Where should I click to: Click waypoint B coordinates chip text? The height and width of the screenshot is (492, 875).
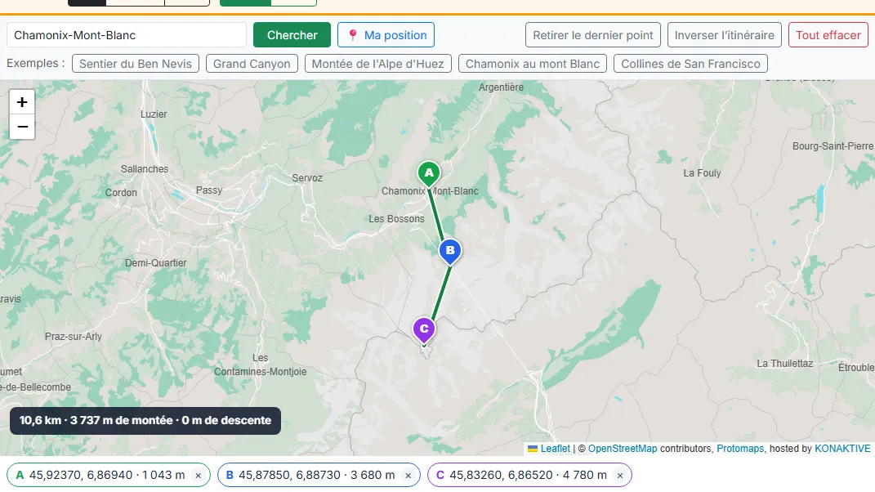(x=317, y=476)
